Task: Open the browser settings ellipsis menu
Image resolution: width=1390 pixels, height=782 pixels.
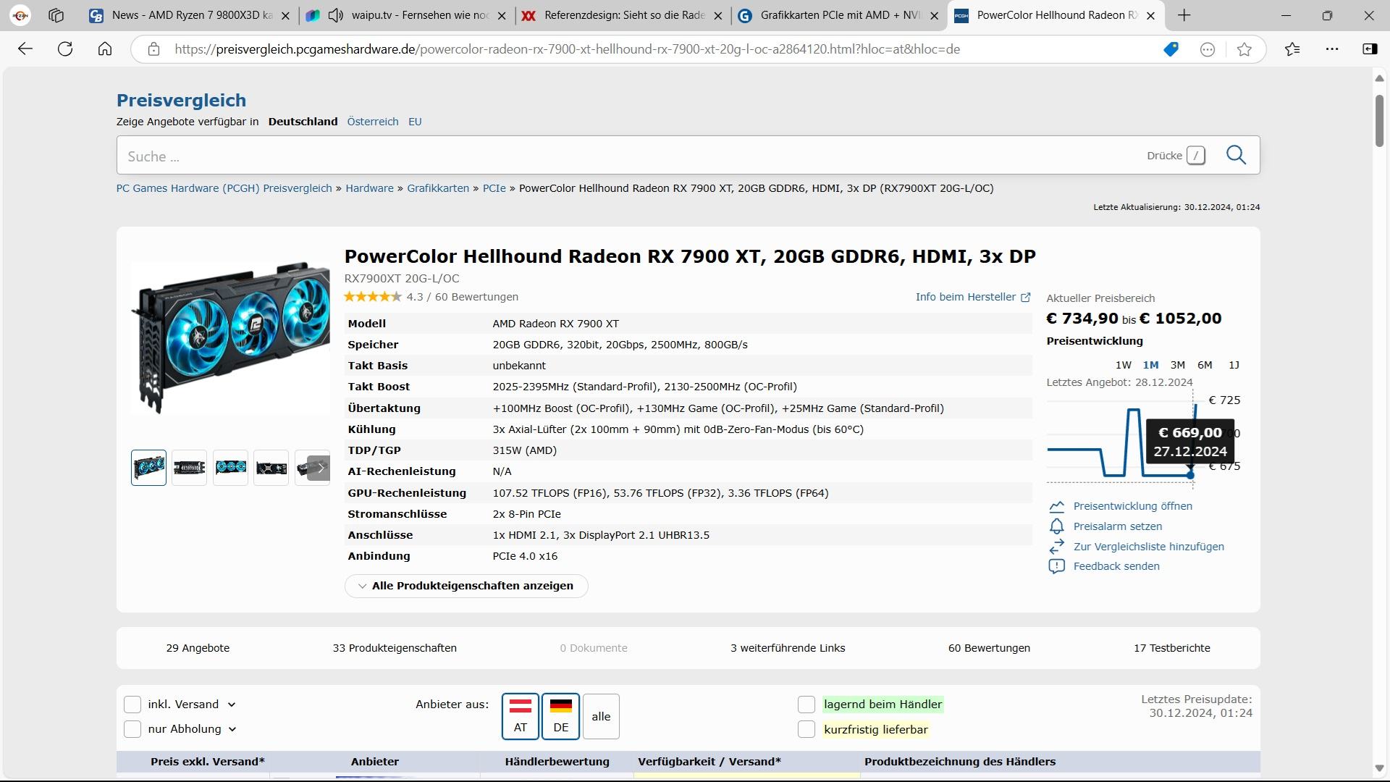Action: 1332,49
